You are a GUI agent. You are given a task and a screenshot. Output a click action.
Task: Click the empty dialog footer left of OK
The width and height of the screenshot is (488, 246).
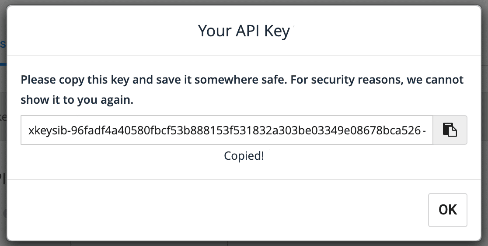[218, 210]
